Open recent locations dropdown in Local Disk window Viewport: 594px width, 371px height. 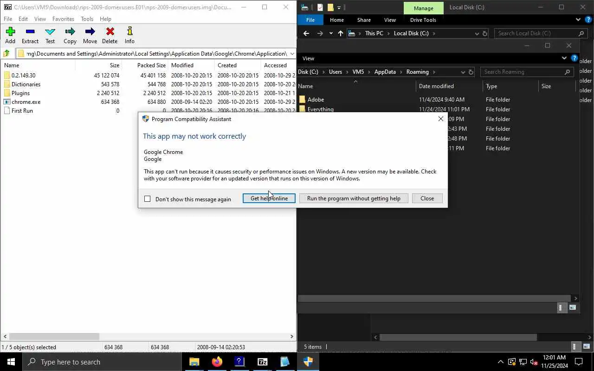[x=331, y=33]
